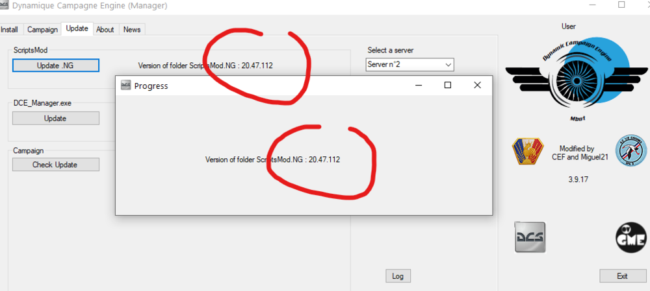Close the Progress dialog

(478, 85)
